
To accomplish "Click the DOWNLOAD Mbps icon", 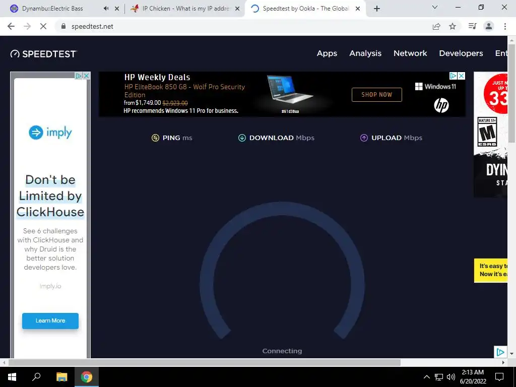I will point(242,138).
